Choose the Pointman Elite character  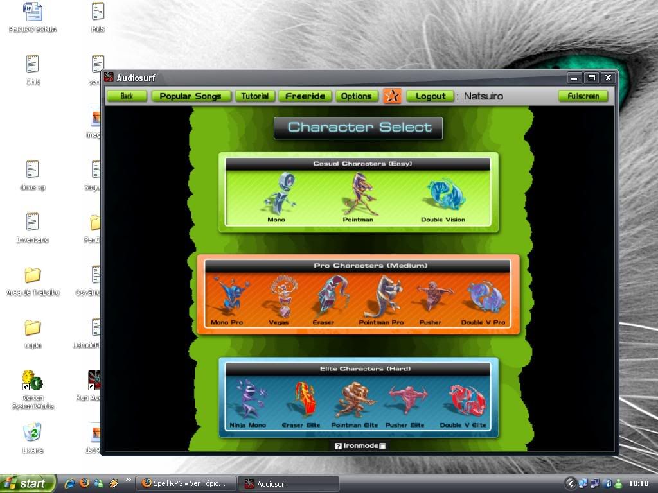coord(355,403)
